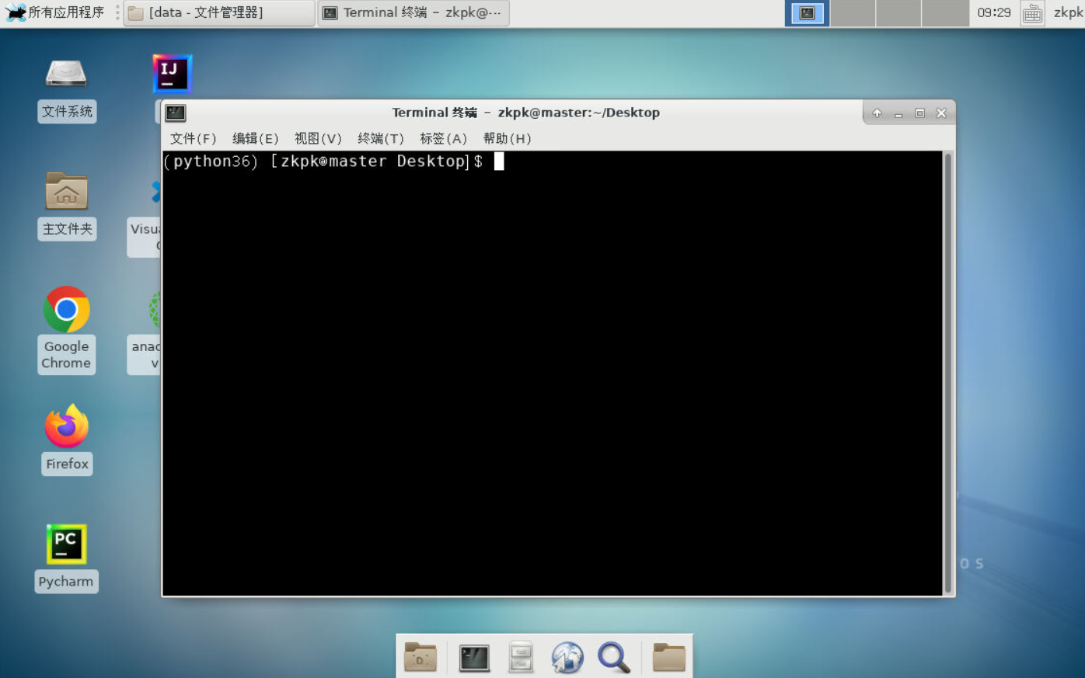Close the Terminal window
The image size is (1085, 678).
pyautogui.click(x=941, y=113)
